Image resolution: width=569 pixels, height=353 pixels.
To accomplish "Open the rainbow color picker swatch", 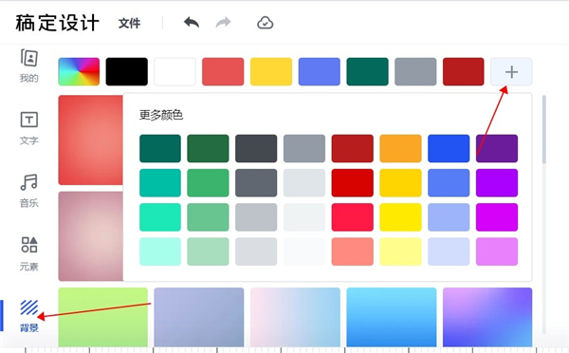I will coord(79,71).
